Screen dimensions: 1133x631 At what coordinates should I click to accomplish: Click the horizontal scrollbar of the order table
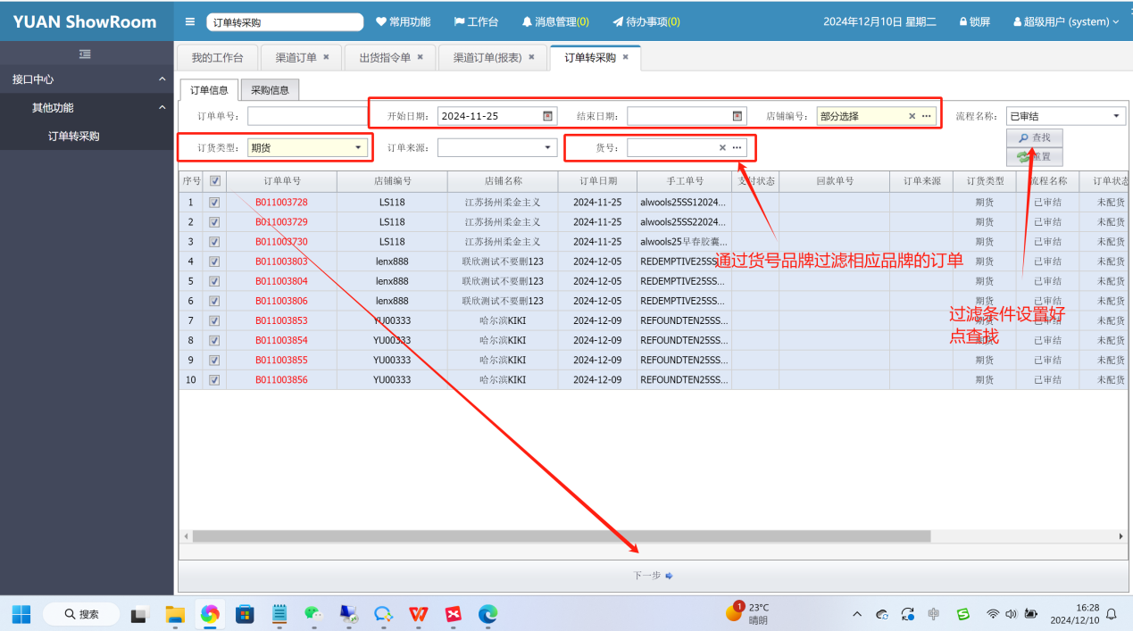561,536
